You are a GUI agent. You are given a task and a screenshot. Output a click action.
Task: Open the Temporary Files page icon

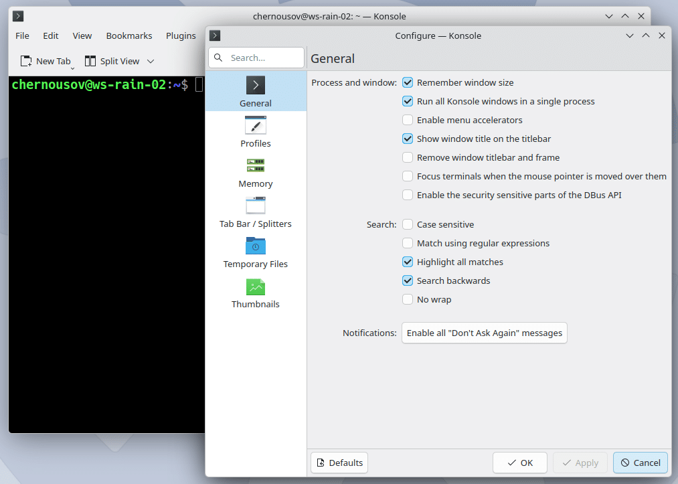(x=256, y=246)
